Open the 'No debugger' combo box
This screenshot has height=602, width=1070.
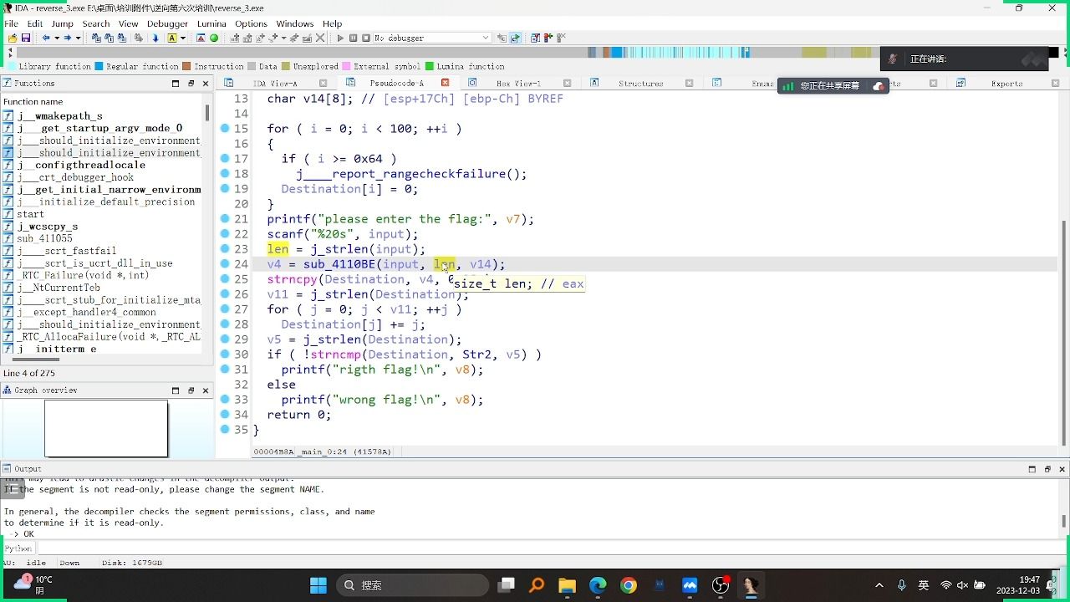tap(432, 38)
